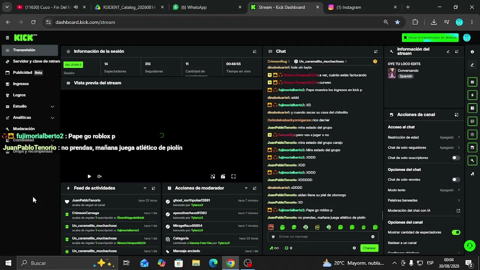Open the hamburger menu next to Kick logo

coord(7,37)
